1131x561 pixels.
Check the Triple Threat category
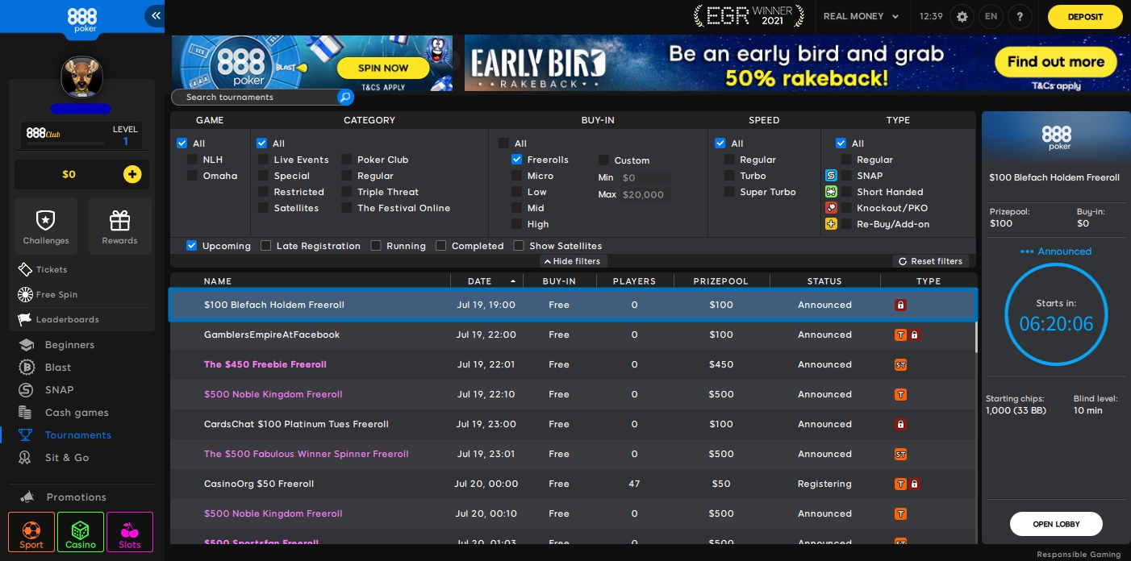pos(346,192)
